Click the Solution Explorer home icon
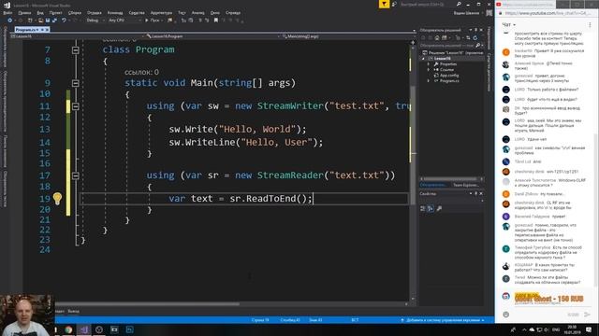This screenshot has width=599, height=336. 437,37
